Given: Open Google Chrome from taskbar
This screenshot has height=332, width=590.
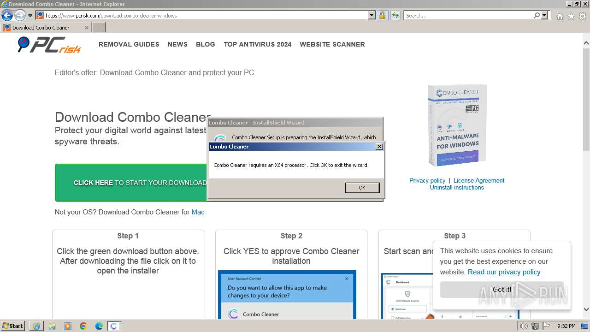Looking at the screenshot, I should [x=83, y=326].
